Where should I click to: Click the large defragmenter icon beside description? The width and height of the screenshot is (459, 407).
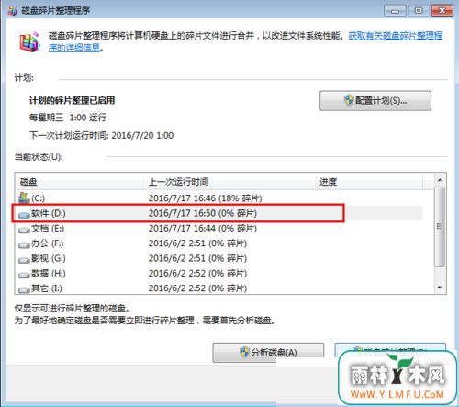pyautogui.click(x=29, y=41)
